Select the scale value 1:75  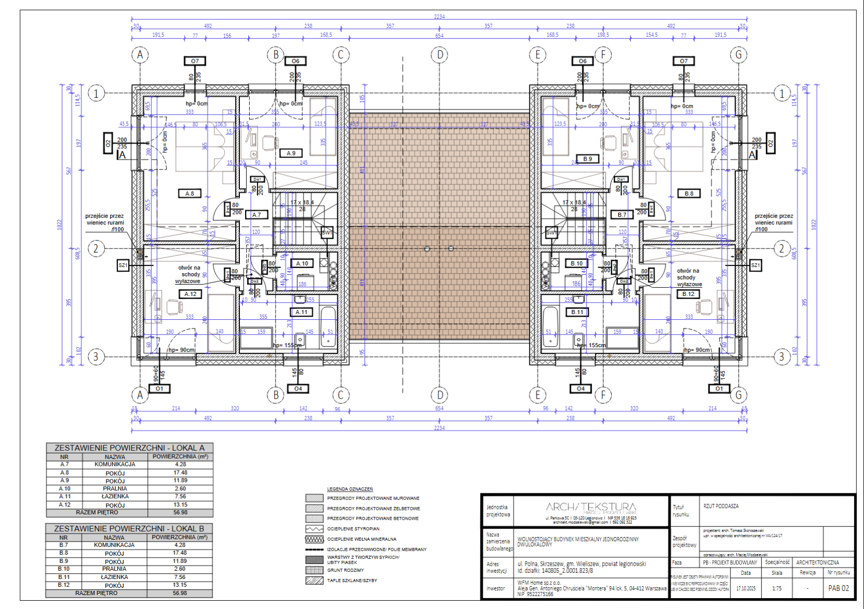point(777,588)
